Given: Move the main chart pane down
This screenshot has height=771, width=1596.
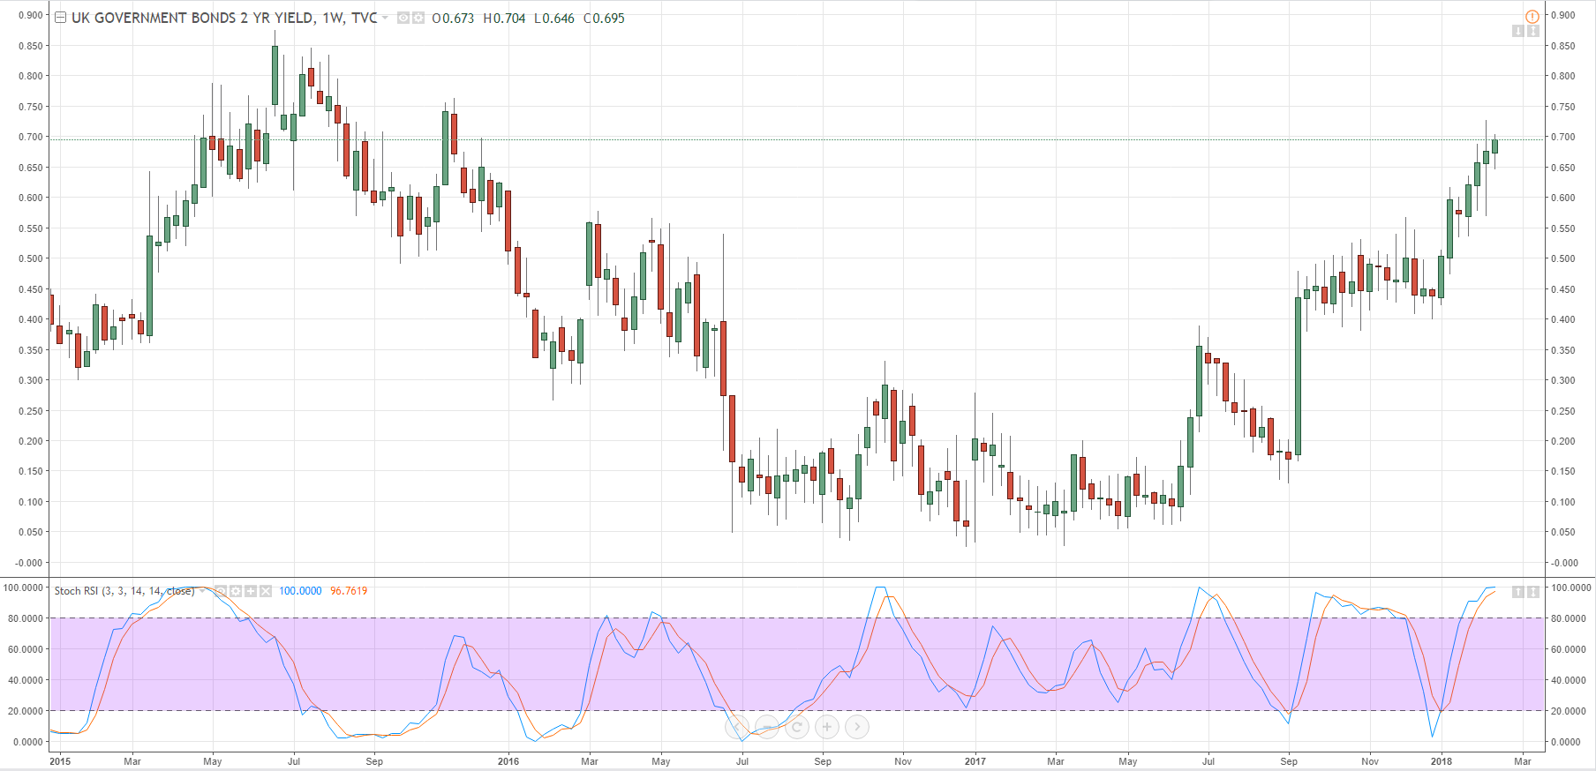Looking at the screenshot, I should coord(1518,31).
